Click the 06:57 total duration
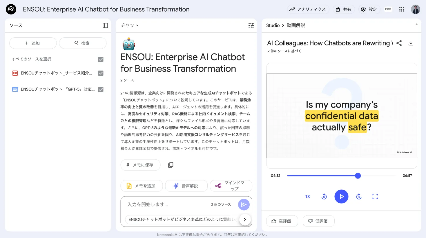The image size is (426, 238). tap(407, 176)
